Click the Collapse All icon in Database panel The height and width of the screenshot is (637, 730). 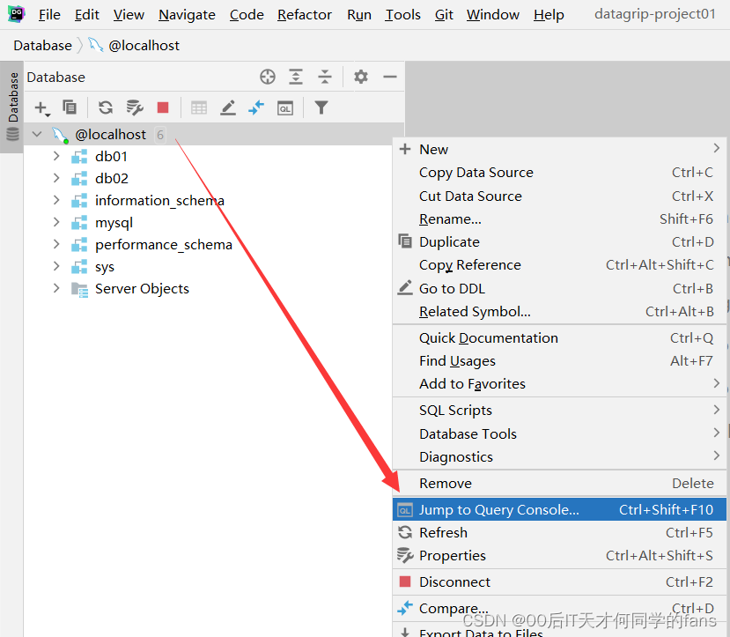click(x=325, y=77)
